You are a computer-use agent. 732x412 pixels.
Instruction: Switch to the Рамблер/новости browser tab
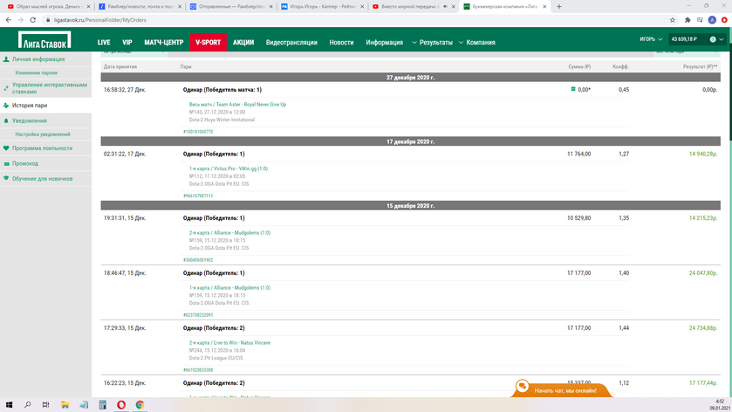pos(139,6)
